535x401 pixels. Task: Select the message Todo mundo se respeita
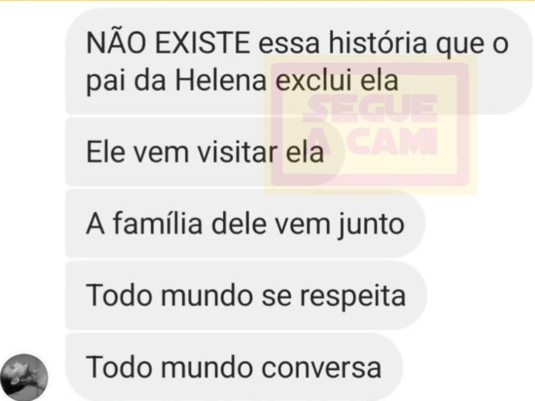point(246,295)
